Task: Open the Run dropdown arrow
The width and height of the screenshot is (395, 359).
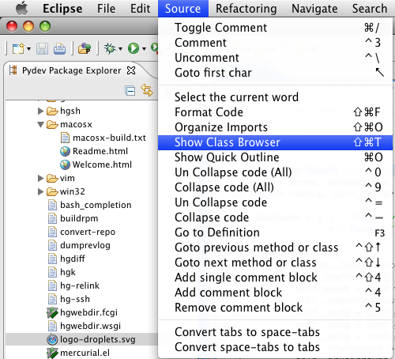Action: click(144, 49)
